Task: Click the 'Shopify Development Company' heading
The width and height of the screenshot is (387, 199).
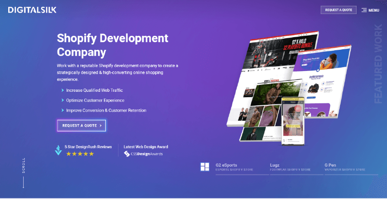Action: pyautogui.click(x=113, y=45)
